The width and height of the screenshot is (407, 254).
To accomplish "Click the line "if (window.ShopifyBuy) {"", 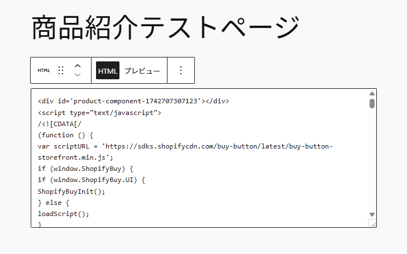I will pos(85,169).
